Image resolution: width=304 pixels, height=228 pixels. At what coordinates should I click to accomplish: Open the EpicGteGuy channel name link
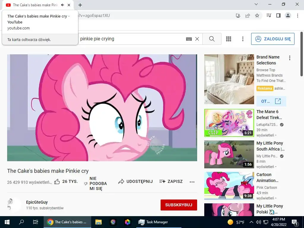[37, 202]
